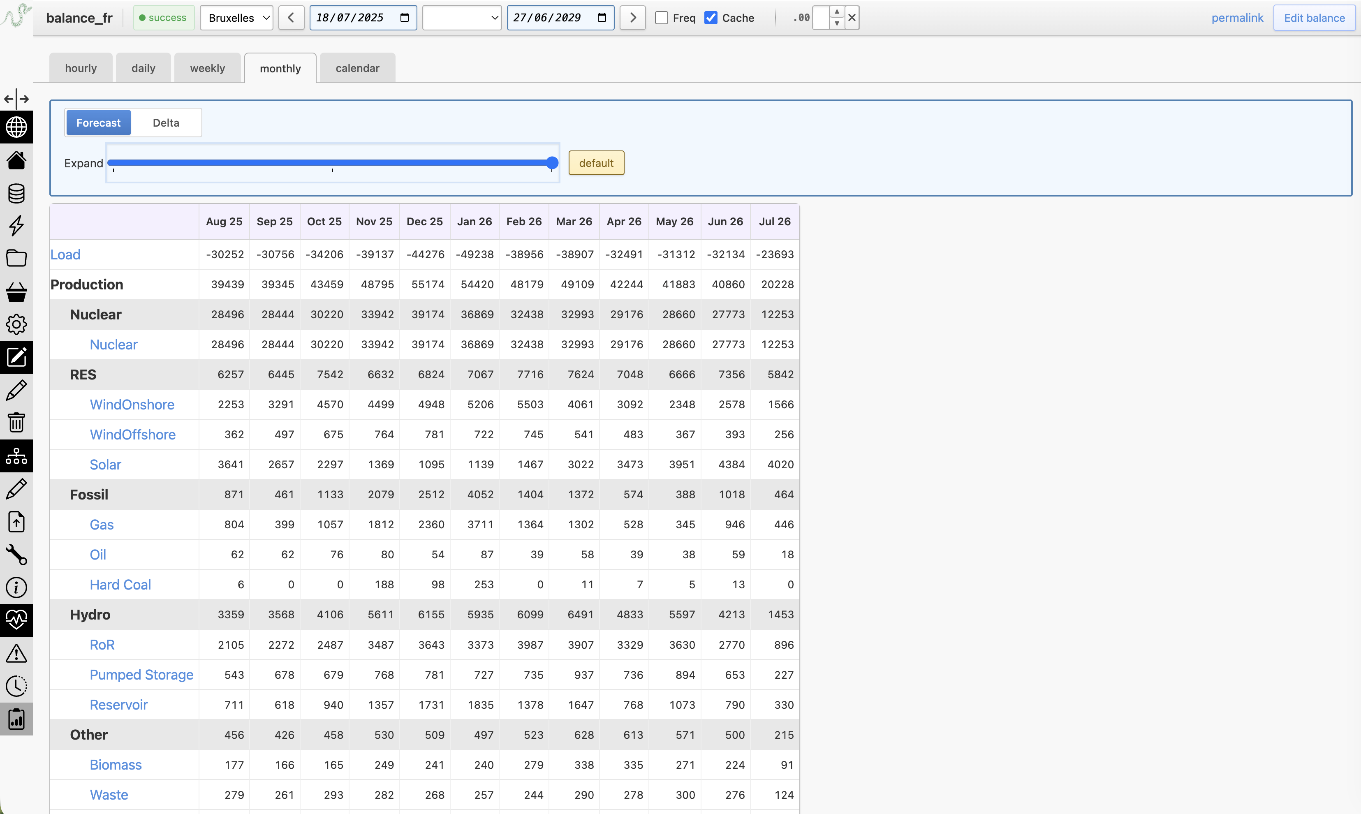Select the Forecast toggle option

pyautogui.click(x=98, y=123)
